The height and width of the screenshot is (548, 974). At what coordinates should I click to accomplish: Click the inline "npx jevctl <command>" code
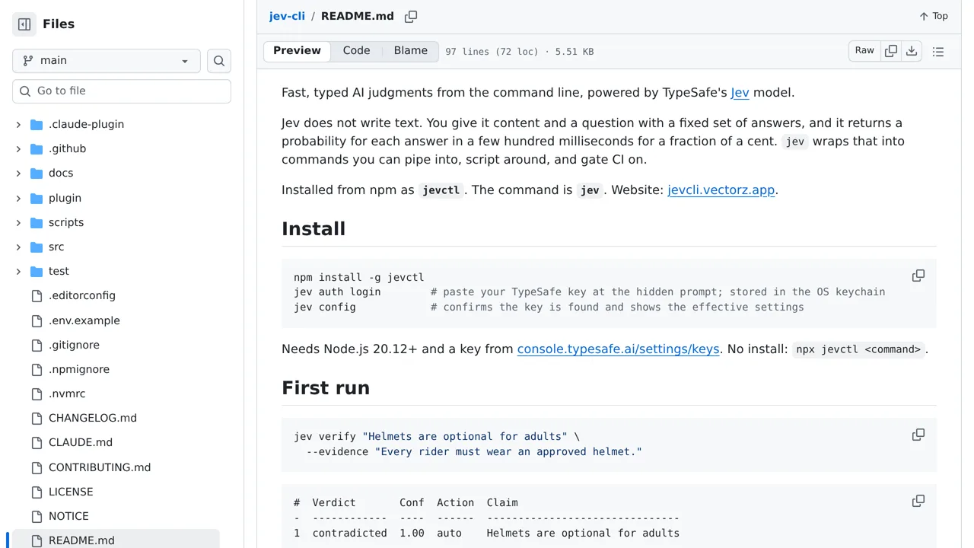(858, 349)
